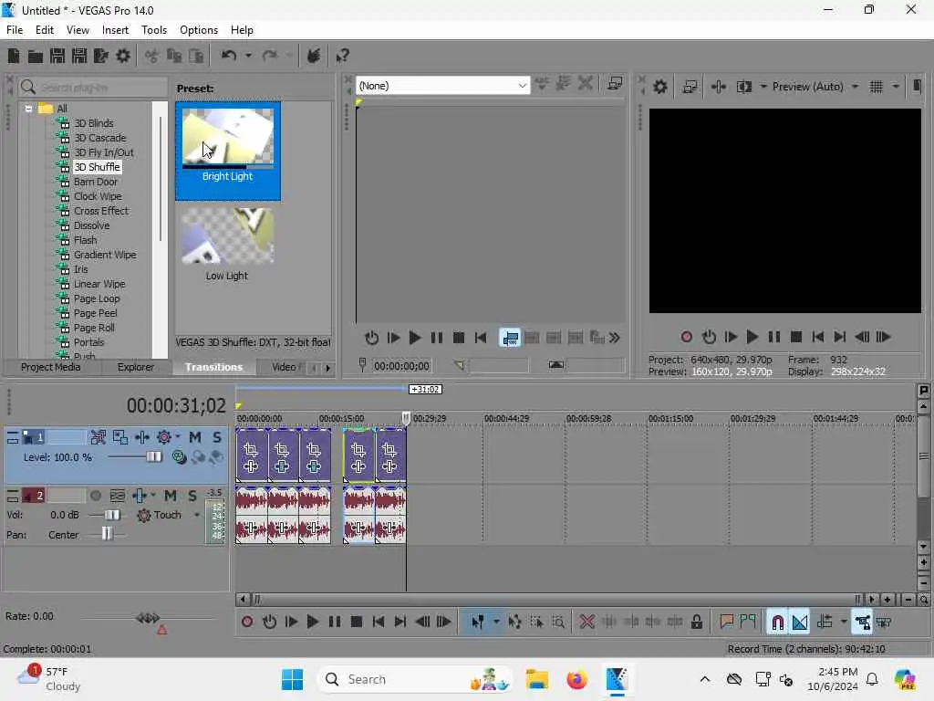
Task: Open preview overlays grid icon
Action: click(877, 87)
